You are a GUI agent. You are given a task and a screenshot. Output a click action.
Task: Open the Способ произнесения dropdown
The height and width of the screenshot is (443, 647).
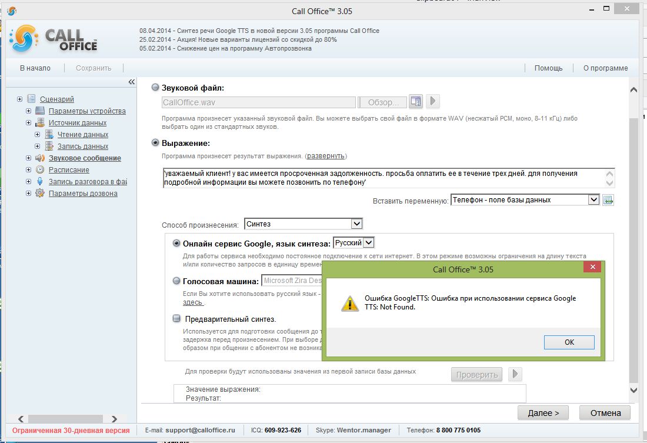click(356, 224)
